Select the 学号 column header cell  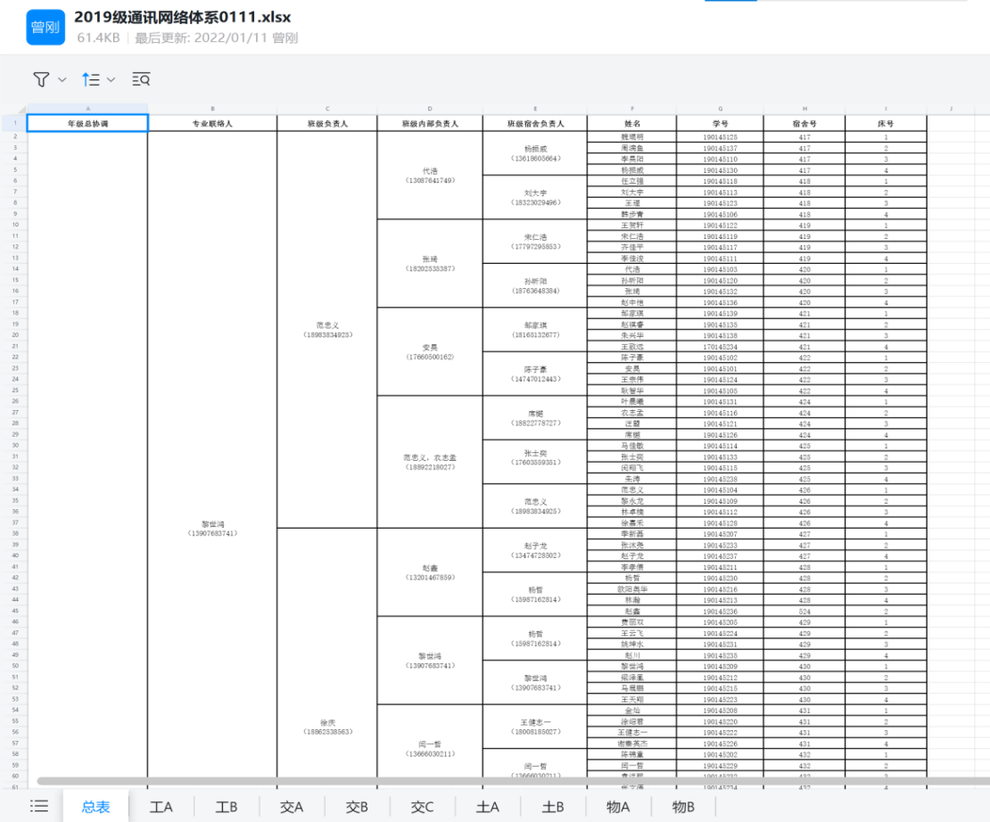pos(721,124)
